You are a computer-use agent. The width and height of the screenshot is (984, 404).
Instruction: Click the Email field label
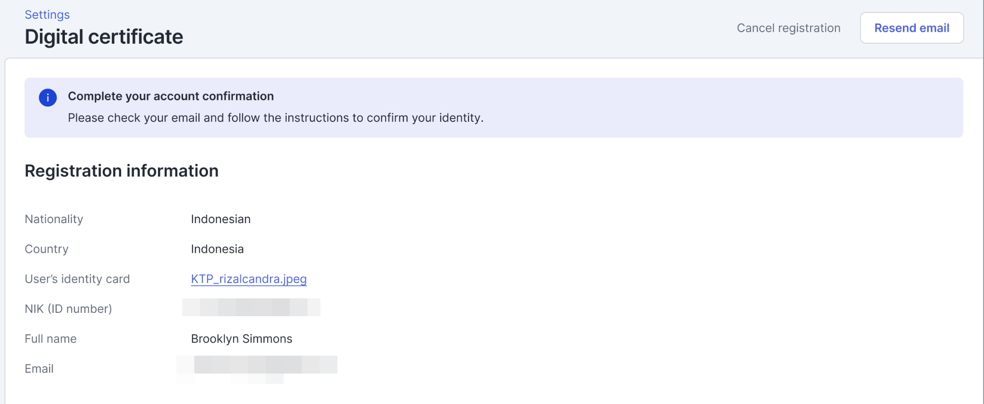[x=39, y=368]
